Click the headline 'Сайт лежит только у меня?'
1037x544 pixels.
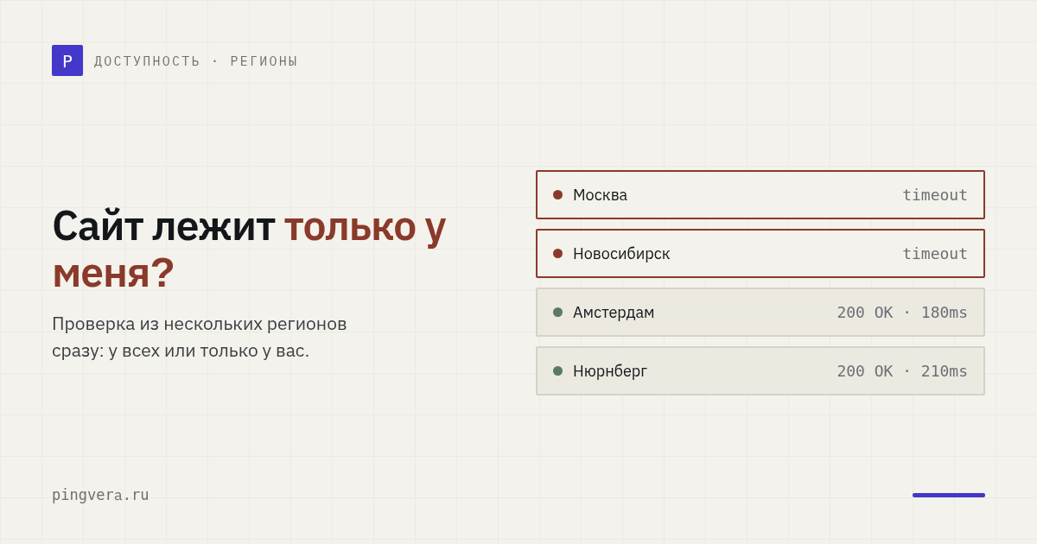point(249,250)
